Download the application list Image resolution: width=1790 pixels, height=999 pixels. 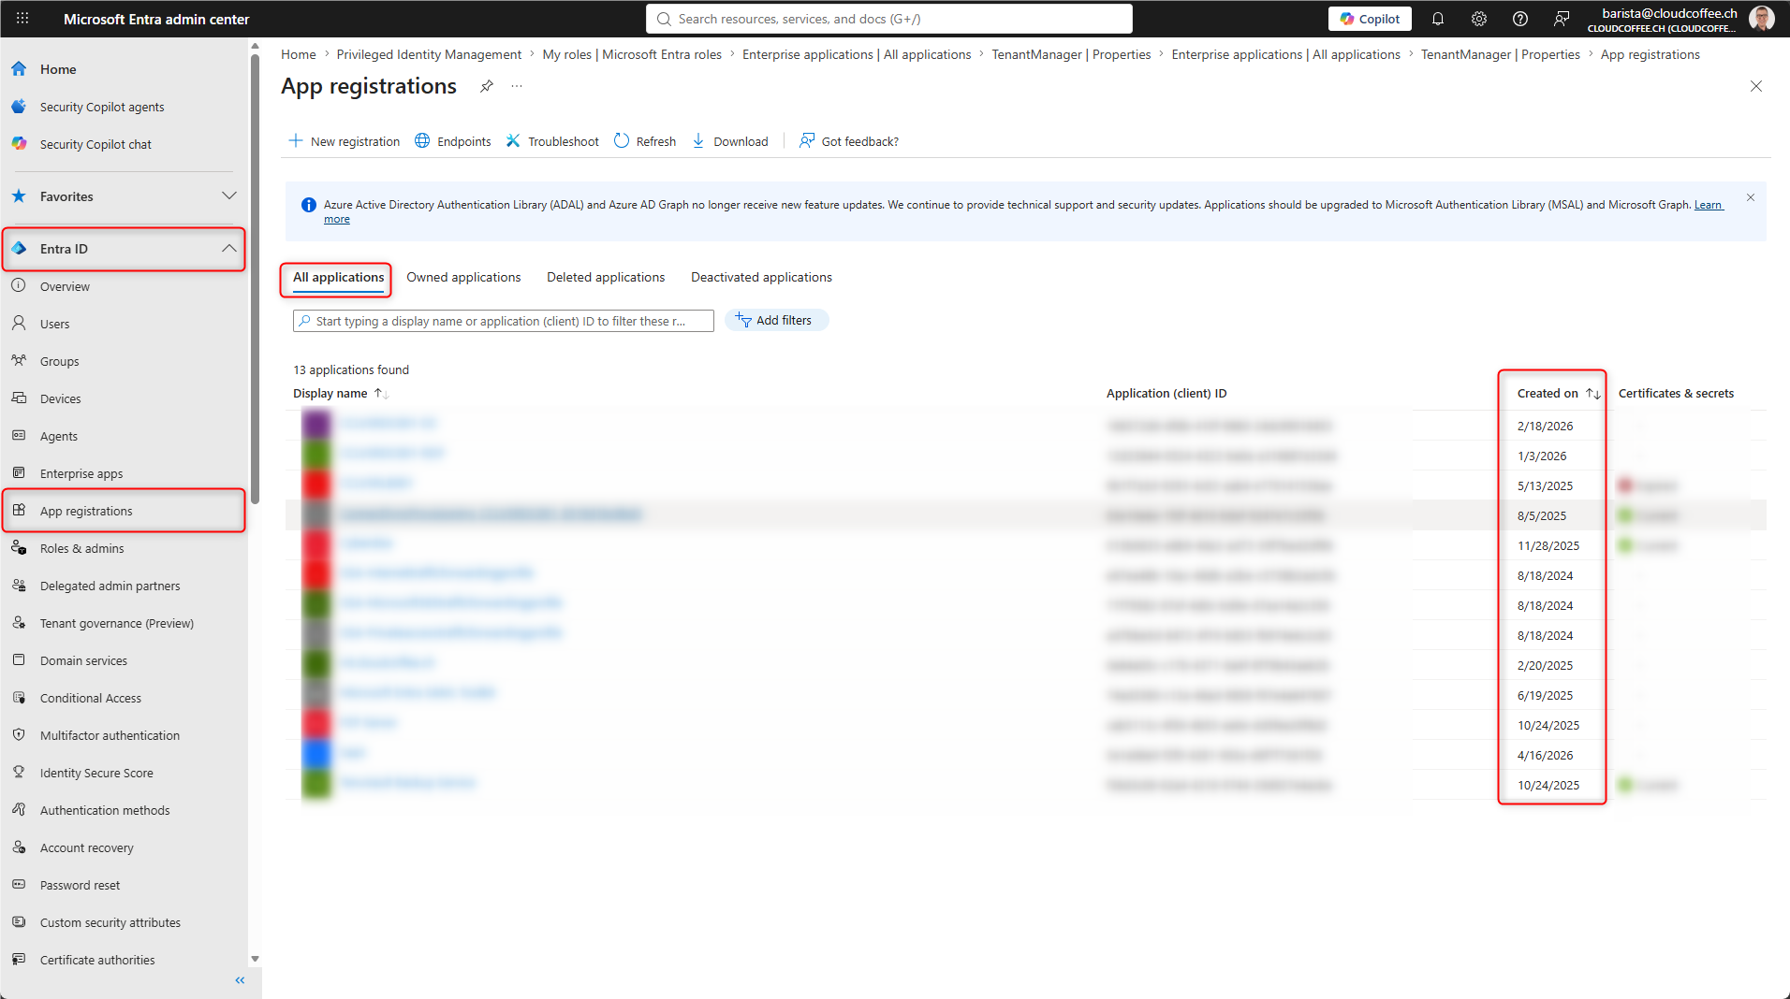pyautogui.click(x=730, y=141)
